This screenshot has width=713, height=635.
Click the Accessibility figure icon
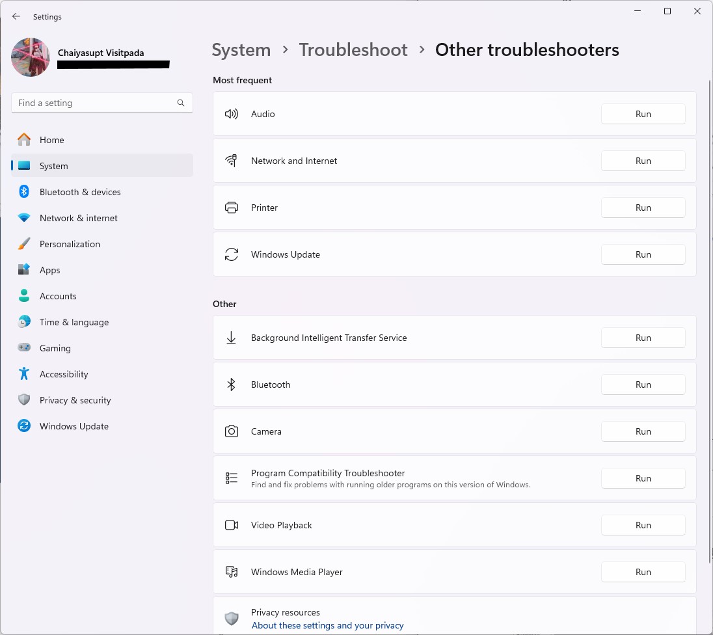[24, 374]
